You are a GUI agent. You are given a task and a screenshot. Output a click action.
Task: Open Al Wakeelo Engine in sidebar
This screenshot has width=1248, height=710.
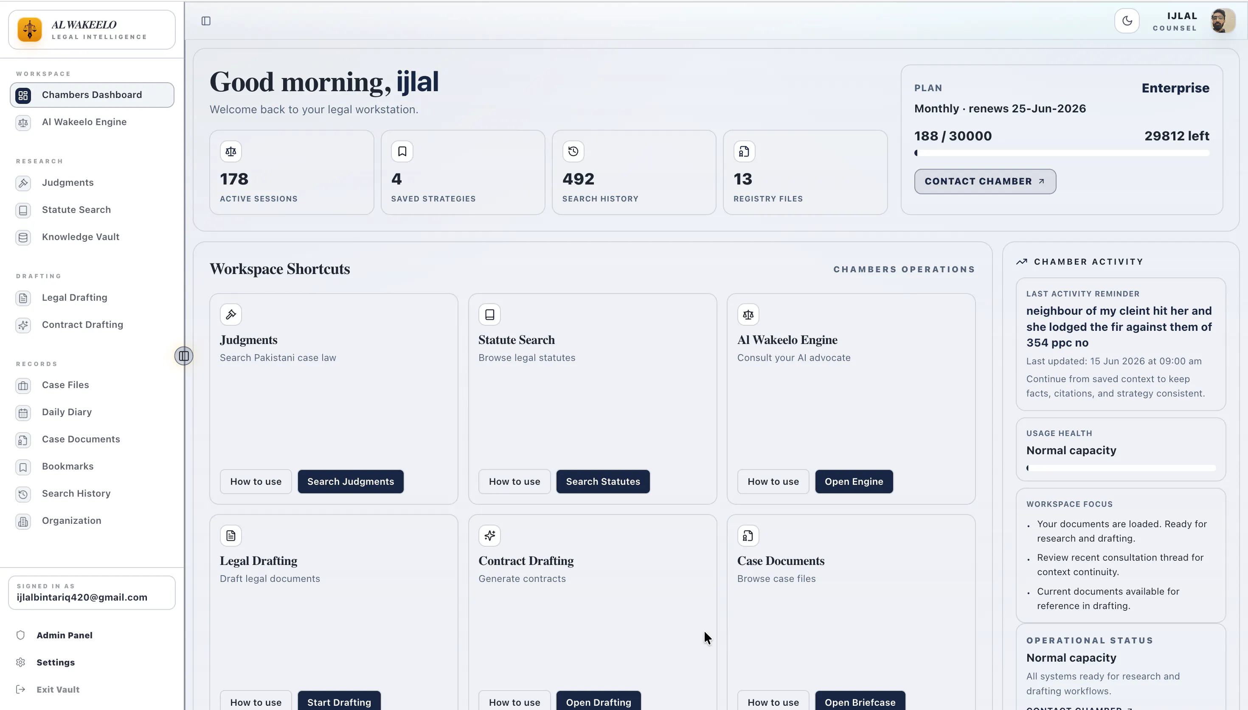tap(92, 122)
